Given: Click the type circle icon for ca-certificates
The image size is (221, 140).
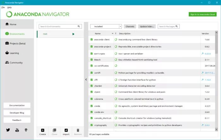Looking at the screenshot, I should 116,66.
